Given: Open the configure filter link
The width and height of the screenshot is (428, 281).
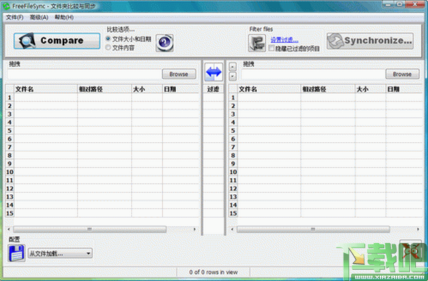Looking at the screenshot, I should coord(284,40).
